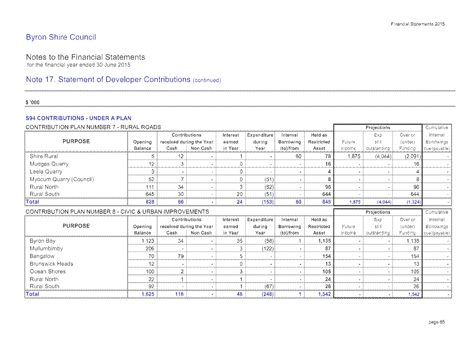Click 'Financial Statements 2015' header text
Viewport: 476px width, 337px height.
pyautogui.click(x=418, y=24)
